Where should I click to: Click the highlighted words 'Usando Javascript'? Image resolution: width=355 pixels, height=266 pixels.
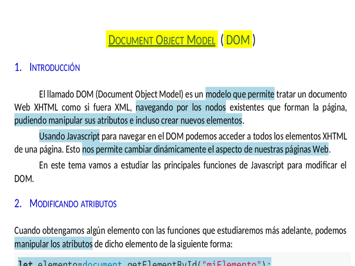pyautogui.click(x=69, y=136)
